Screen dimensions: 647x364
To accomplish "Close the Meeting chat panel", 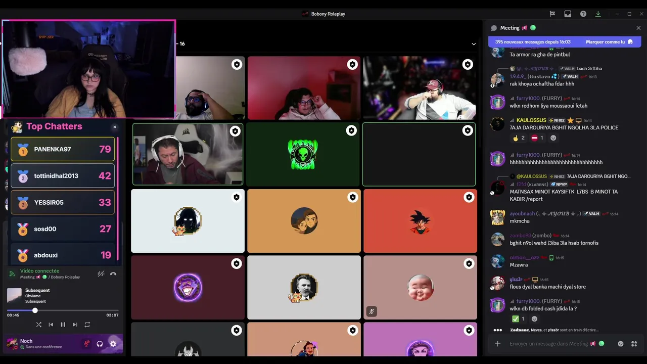I will [x=638, y=28].
